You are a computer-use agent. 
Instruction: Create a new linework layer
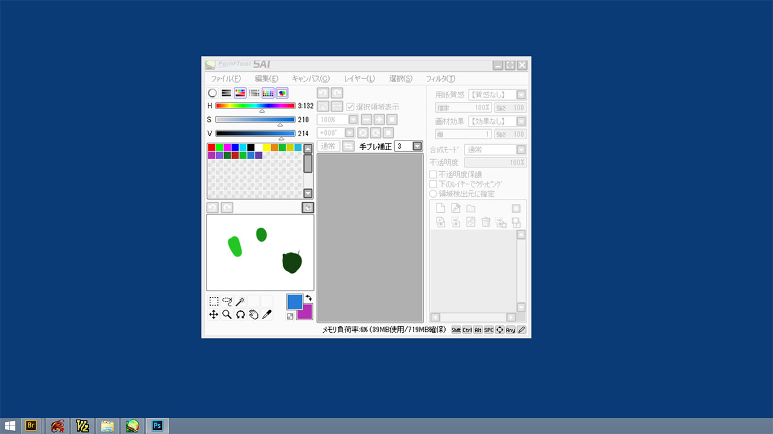pos(456,209)
